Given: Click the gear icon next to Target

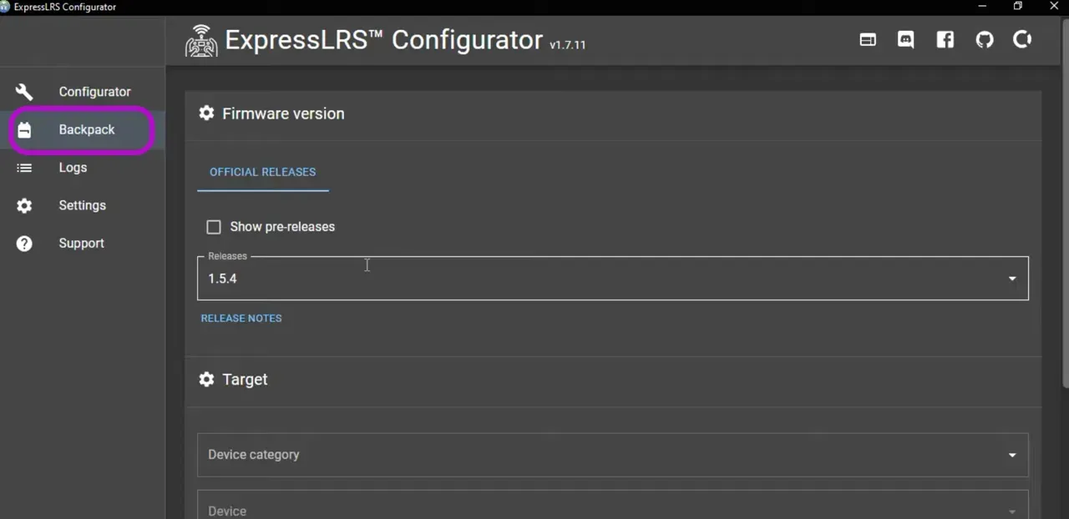Looking at the screenshot, I should (x=206, y=380).
